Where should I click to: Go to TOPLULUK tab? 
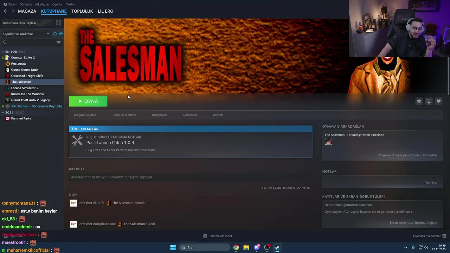coord(82,11)
